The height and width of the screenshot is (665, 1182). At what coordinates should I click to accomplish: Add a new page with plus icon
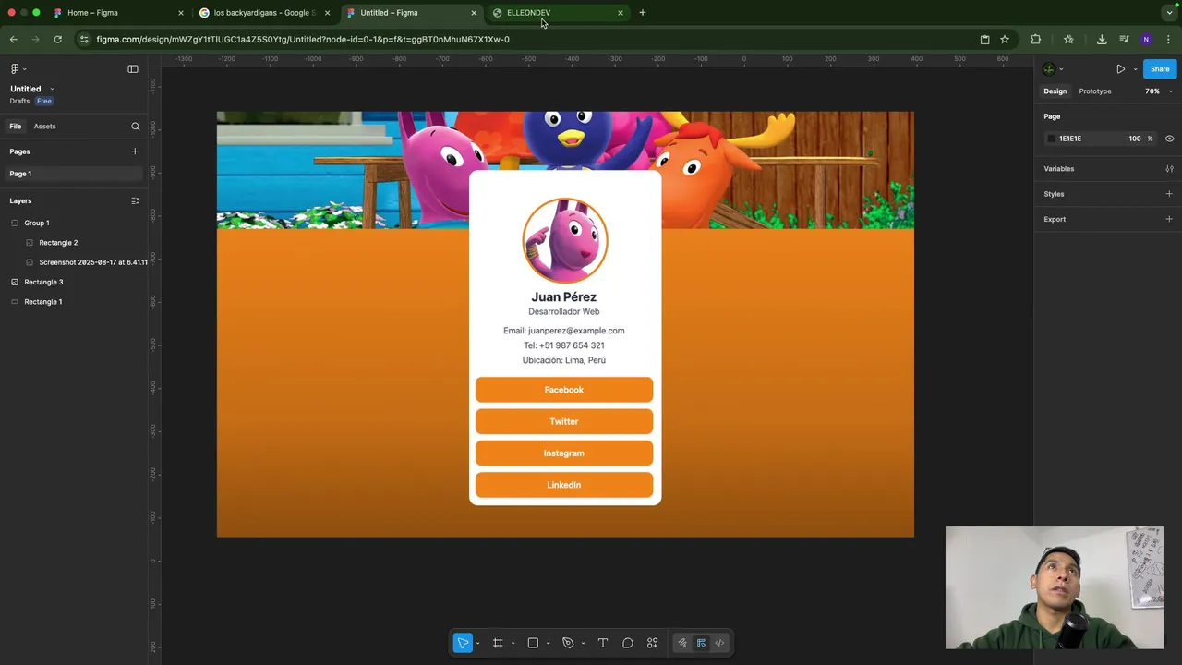(135, 151)
